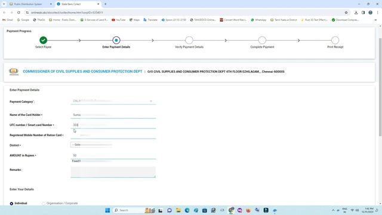382x215 pixels.
Task: Click the Print Receipt step circle
Action: pyautogui.click(x=335, y=40)
